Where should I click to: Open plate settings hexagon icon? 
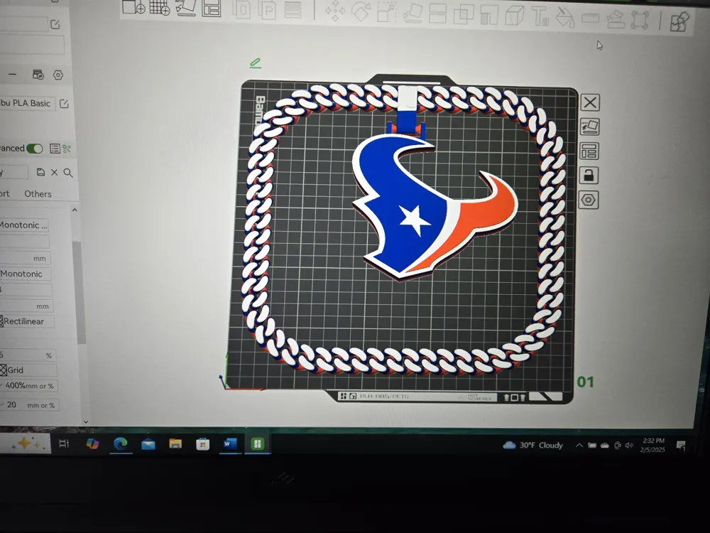click(588, 200)
